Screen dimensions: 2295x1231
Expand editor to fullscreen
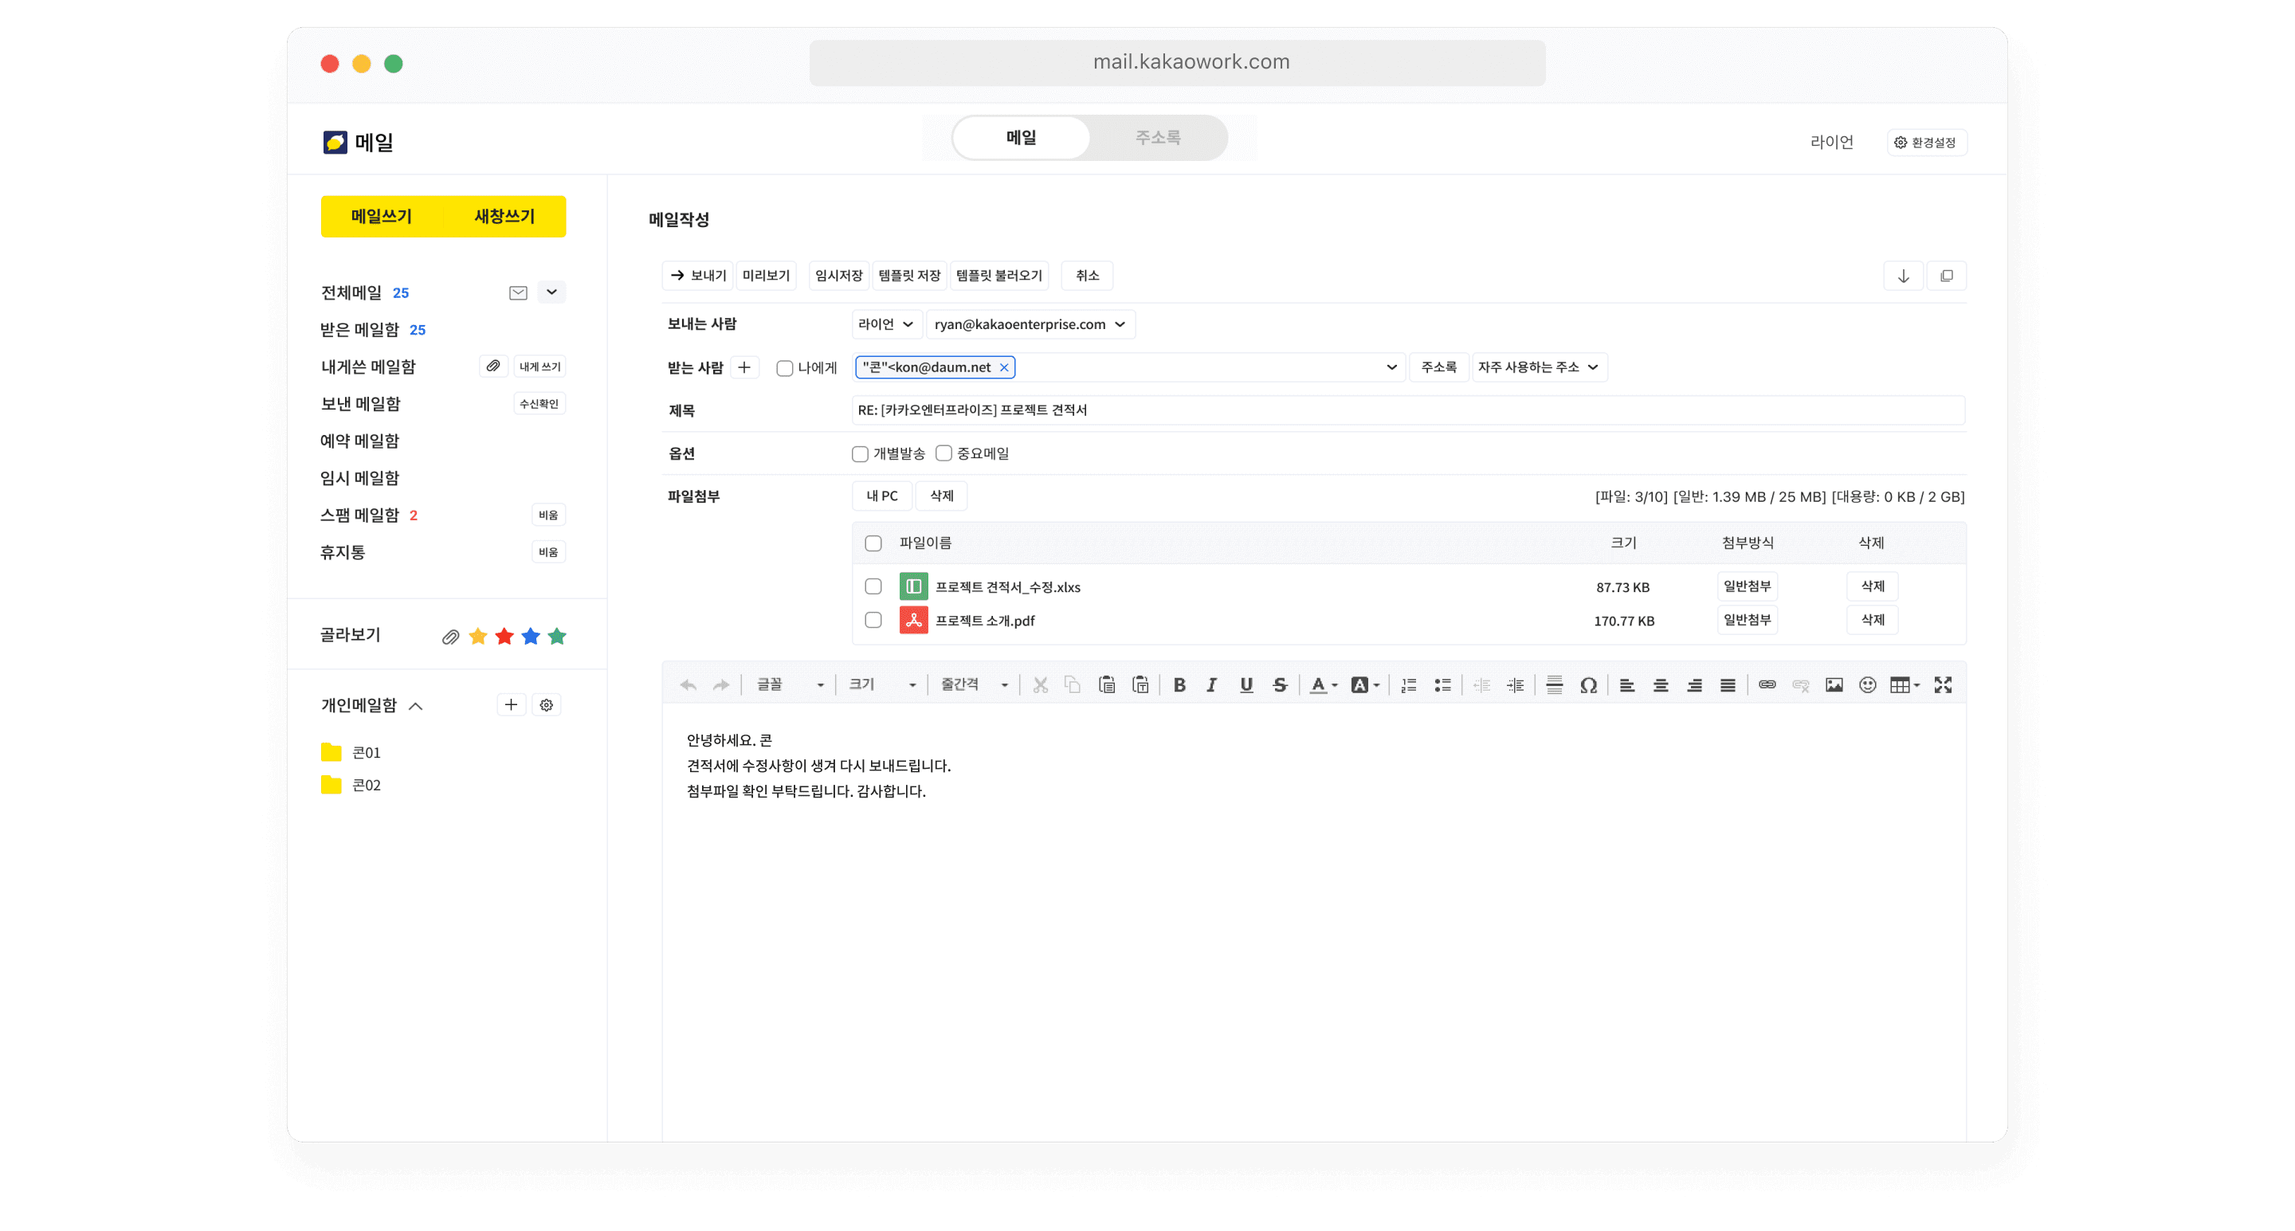tap(1943, 685)
